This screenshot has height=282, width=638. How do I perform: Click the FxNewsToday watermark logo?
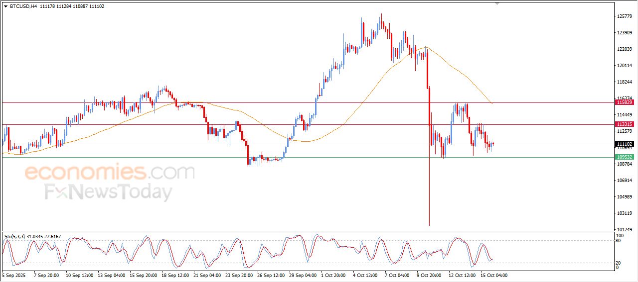pos(109,192)
